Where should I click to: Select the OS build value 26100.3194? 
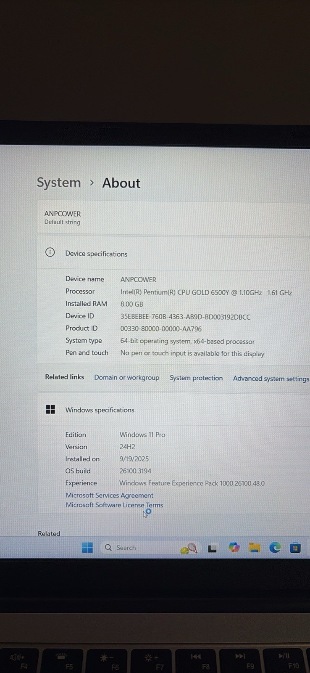pyautogui.click(x=135, y=471)
